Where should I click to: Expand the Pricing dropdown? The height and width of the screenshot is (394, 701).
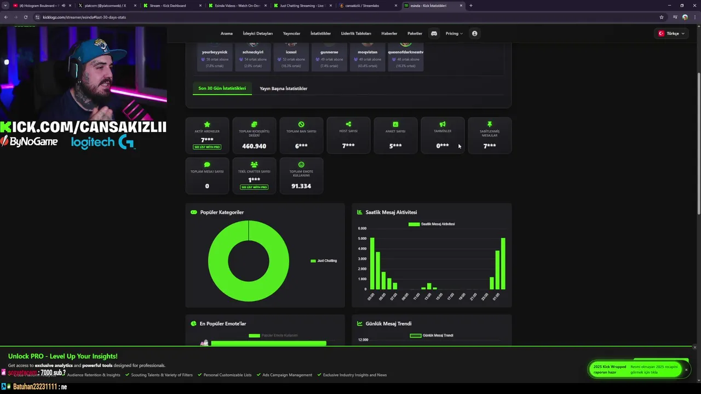point(454,33)
